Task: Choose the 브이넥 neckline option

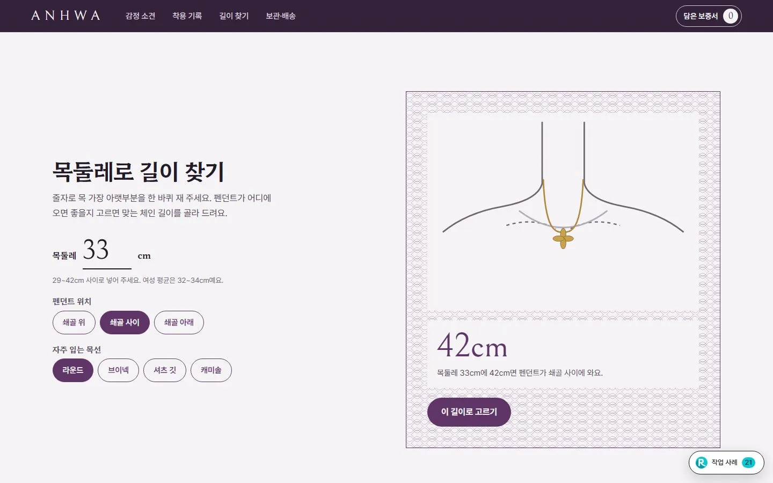Action: [x=118, y=370]
